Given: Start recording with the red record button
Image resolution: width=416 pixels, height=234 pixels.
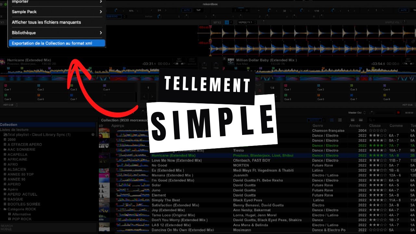Looking at the screenshot, I should 398,112.
